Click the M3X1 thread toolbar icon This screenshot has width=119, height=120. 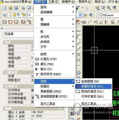[84, 22]
